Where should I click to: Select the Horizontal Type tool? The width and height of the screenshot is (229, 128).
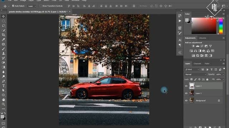pyautogui.click(x=3, y=86)
